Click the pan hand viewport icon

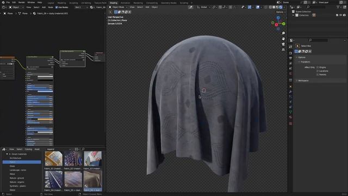pos(283,39)
